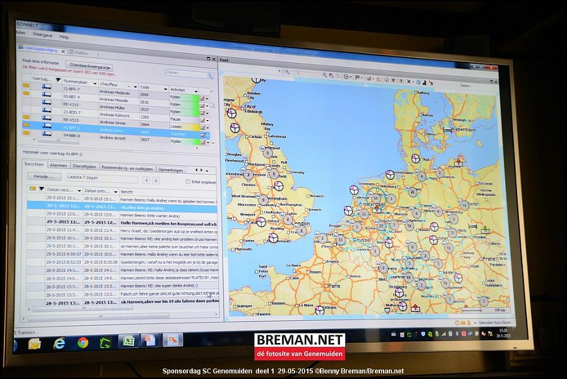
Task: Close the Voertuigopvolging tab
Action: pos(63,52)
